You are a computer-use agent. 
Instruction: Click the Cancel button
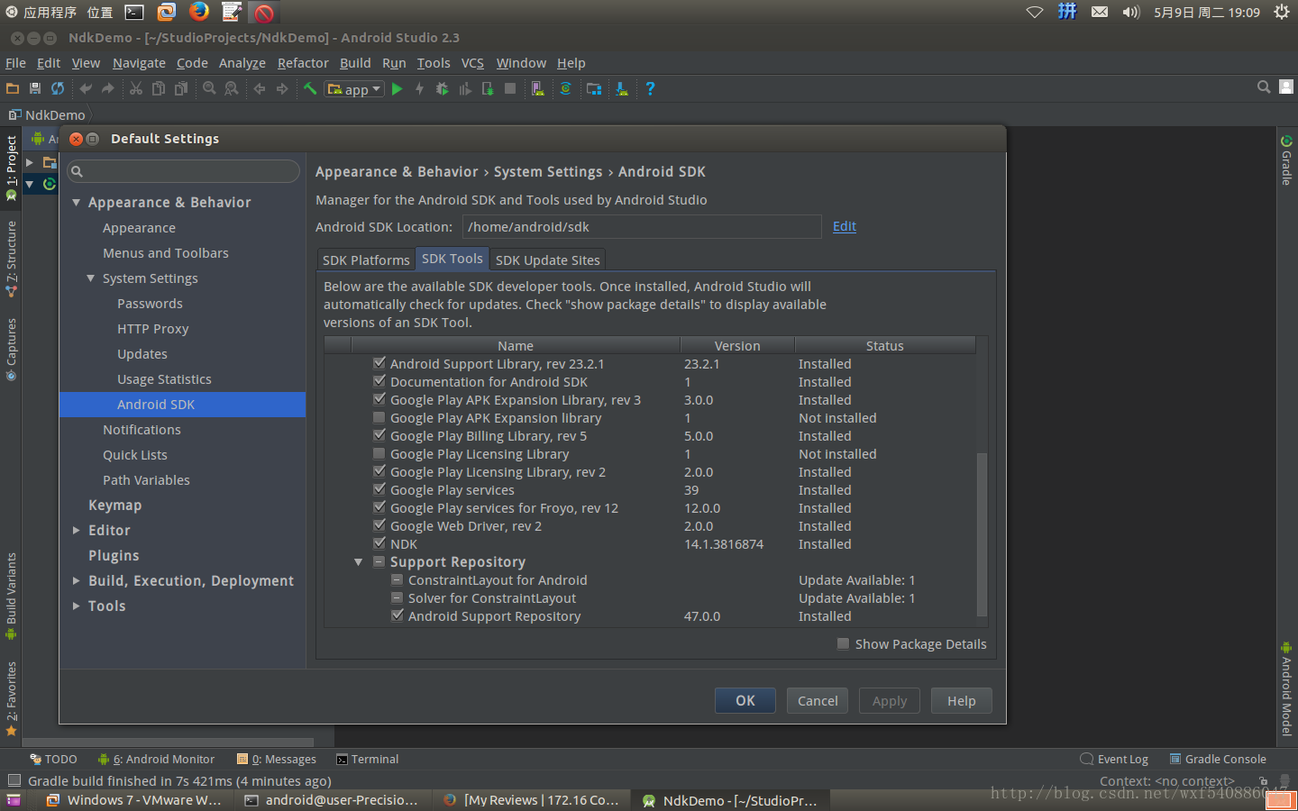[x=818, y=700]
